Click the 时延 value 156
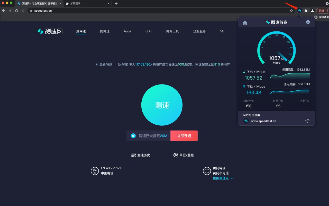Image resolution: width=329 pixels, height=206 pixels. [248, 106]
